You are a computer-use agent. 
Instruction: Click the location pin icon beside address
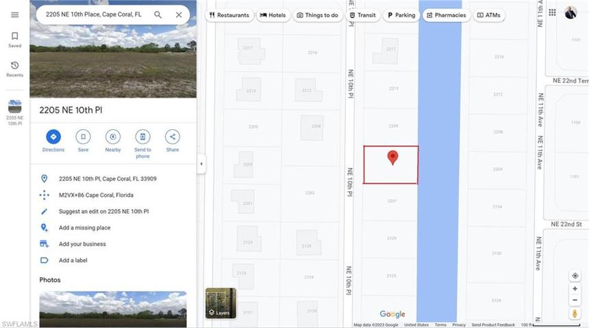[45, 179]
